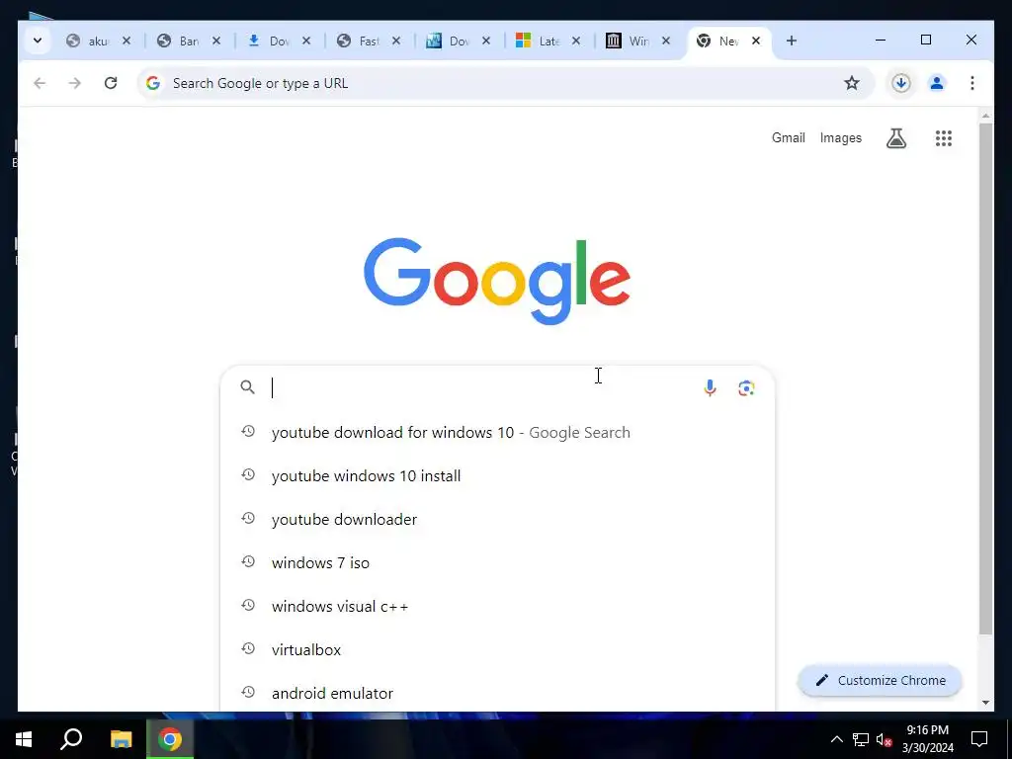Switch to the 'Win' archive tab
Viewport: 1012px width, 759px height.
point(628,41)
